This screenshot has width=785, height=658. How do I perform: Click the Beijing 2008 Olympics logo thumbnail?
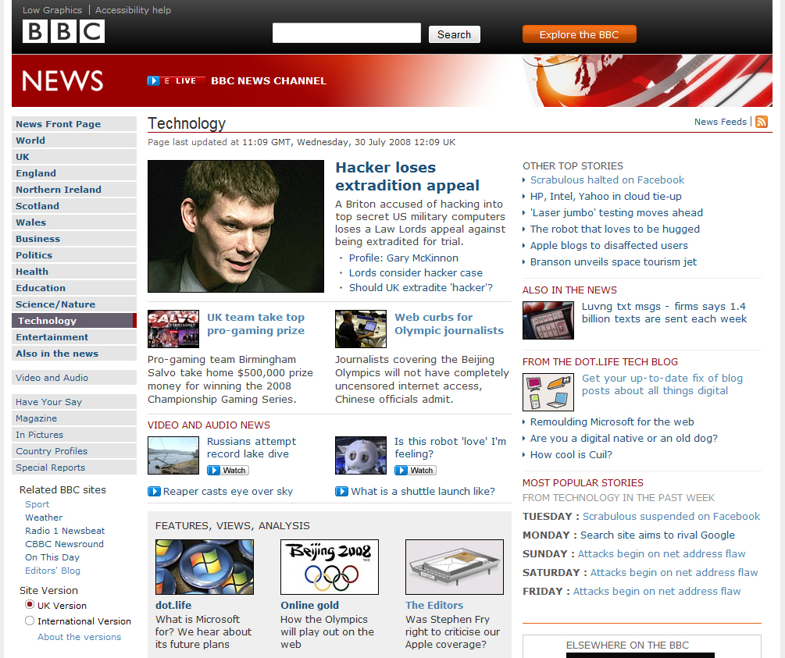coord(329,567)
